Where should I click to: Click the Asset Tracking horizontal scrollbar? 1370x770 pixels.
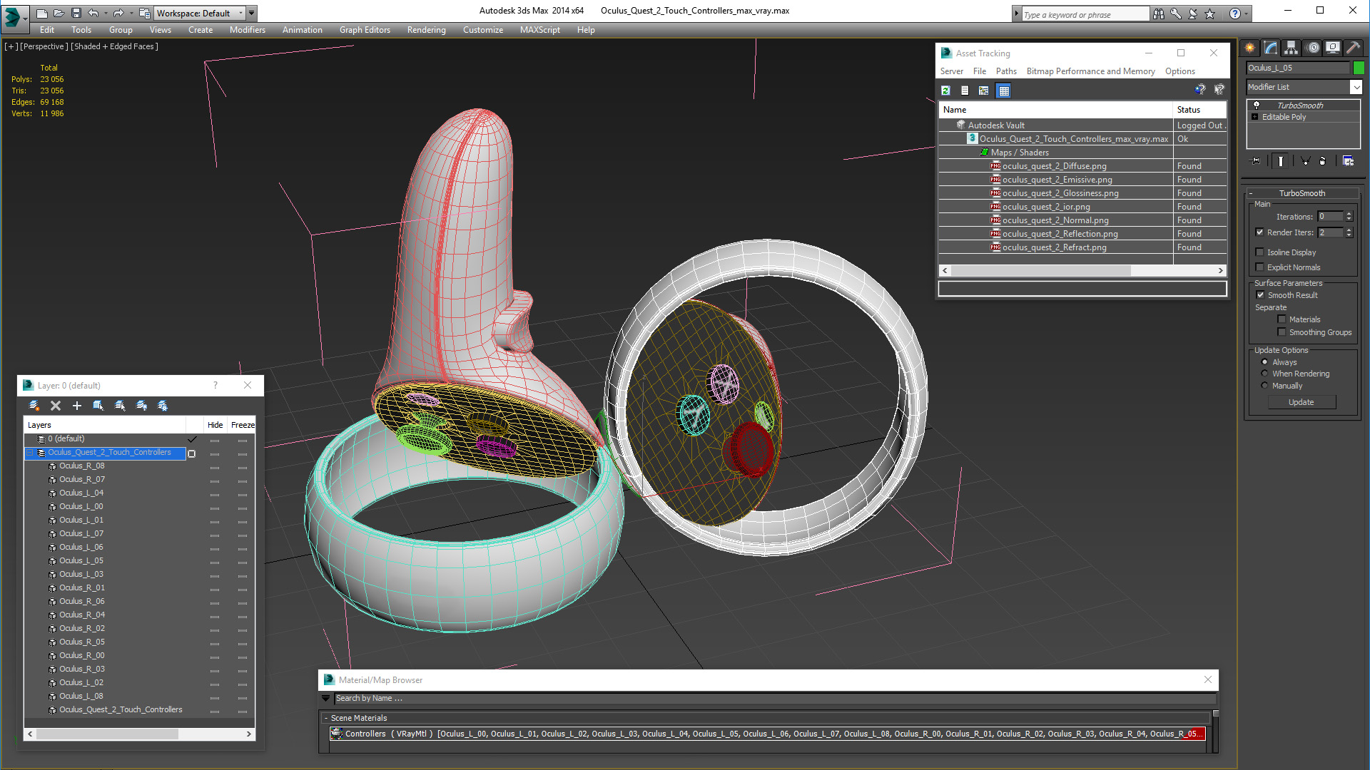pyautogui.click(x=1082, y=271)
